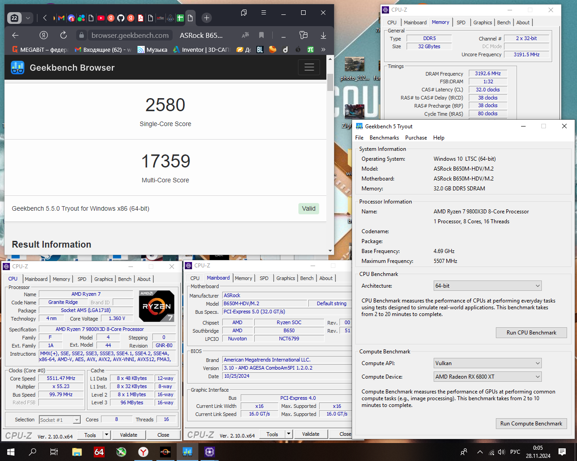
Task: Click the lock icon in the address bar
Action: point(81,35)
